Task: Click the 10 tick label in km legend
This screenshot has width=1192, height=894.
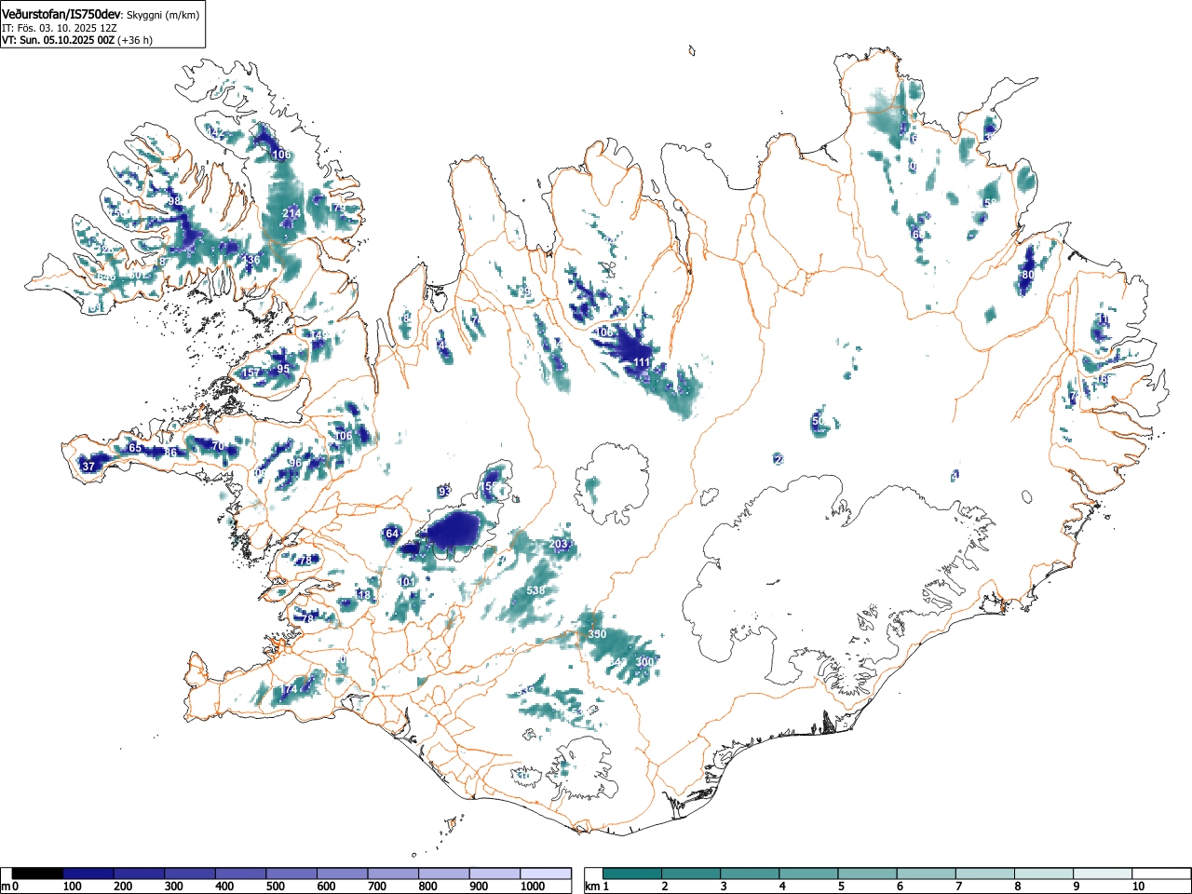Action: pos(1138,887)
